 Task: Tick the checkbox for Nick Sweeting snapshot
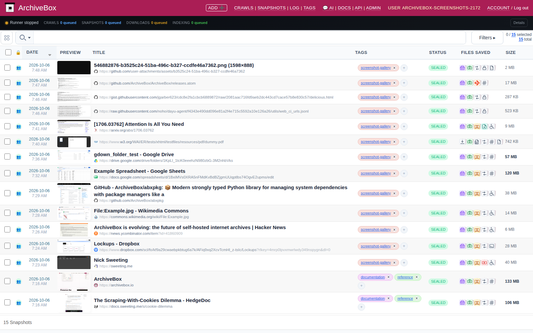pos(7,262)
